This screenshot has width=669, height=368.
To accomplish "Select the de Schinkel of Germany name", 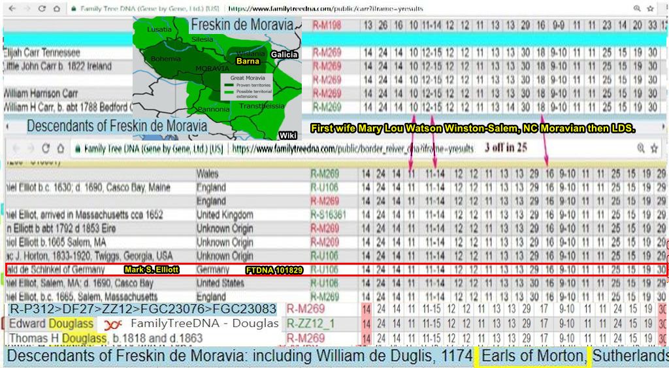I will click(56, 270).
